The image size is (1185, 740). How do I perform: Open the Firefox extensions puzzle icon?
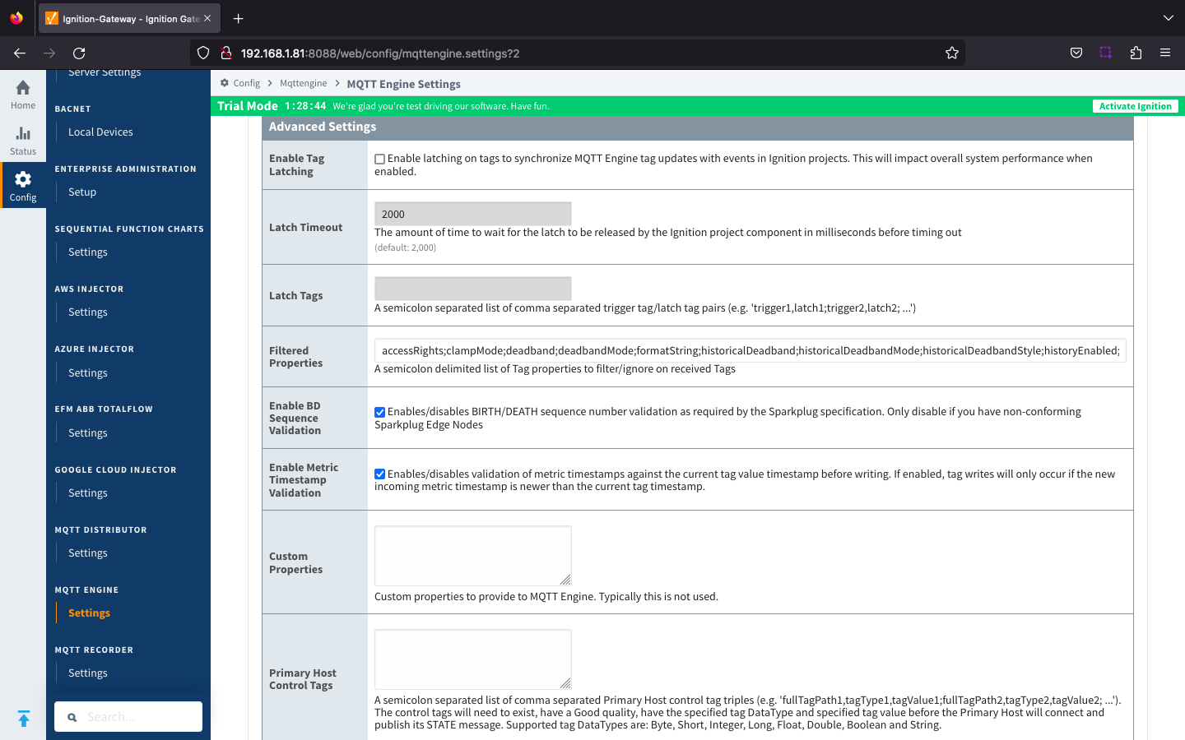[x=1136, y=53]
